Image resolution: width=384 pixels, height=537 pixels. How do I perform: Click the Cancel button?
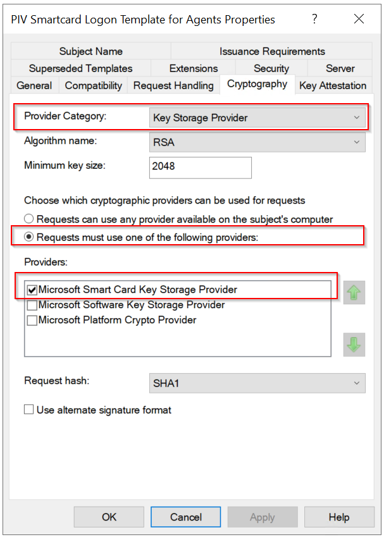pyautogui.click(x=186, y=517)
